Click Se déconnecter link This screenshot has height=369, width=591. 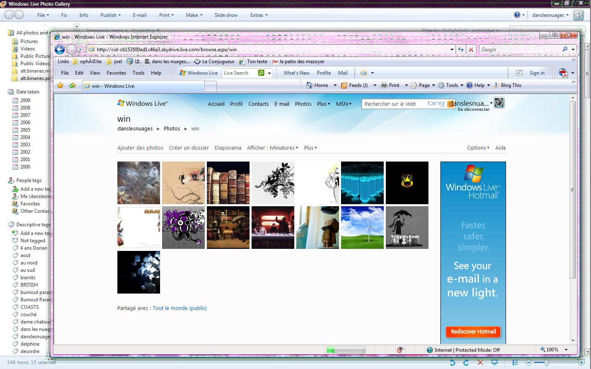(x=474, y=109)
